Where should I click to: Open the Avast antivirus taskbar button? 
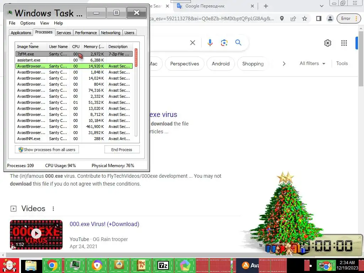(x=250, y=266)
